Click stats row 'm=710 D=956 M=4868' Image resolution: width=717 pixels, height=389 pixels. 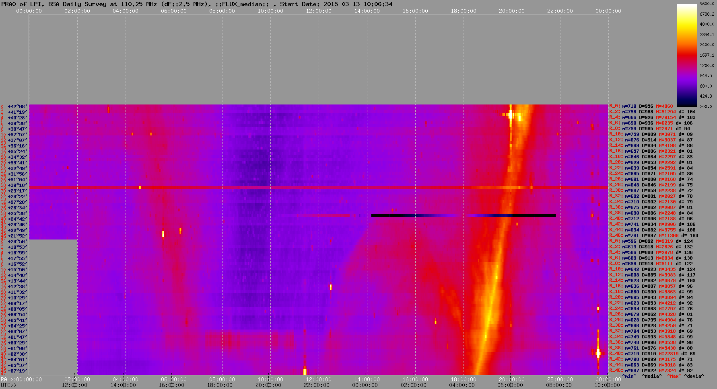click(x=641, y=106)
